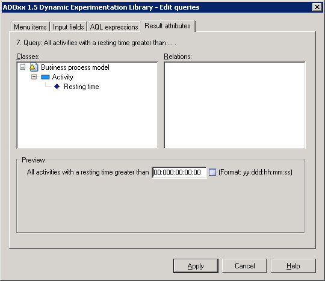Switch to the Input fields tab

pyautogui.click(x=69, y=26)
